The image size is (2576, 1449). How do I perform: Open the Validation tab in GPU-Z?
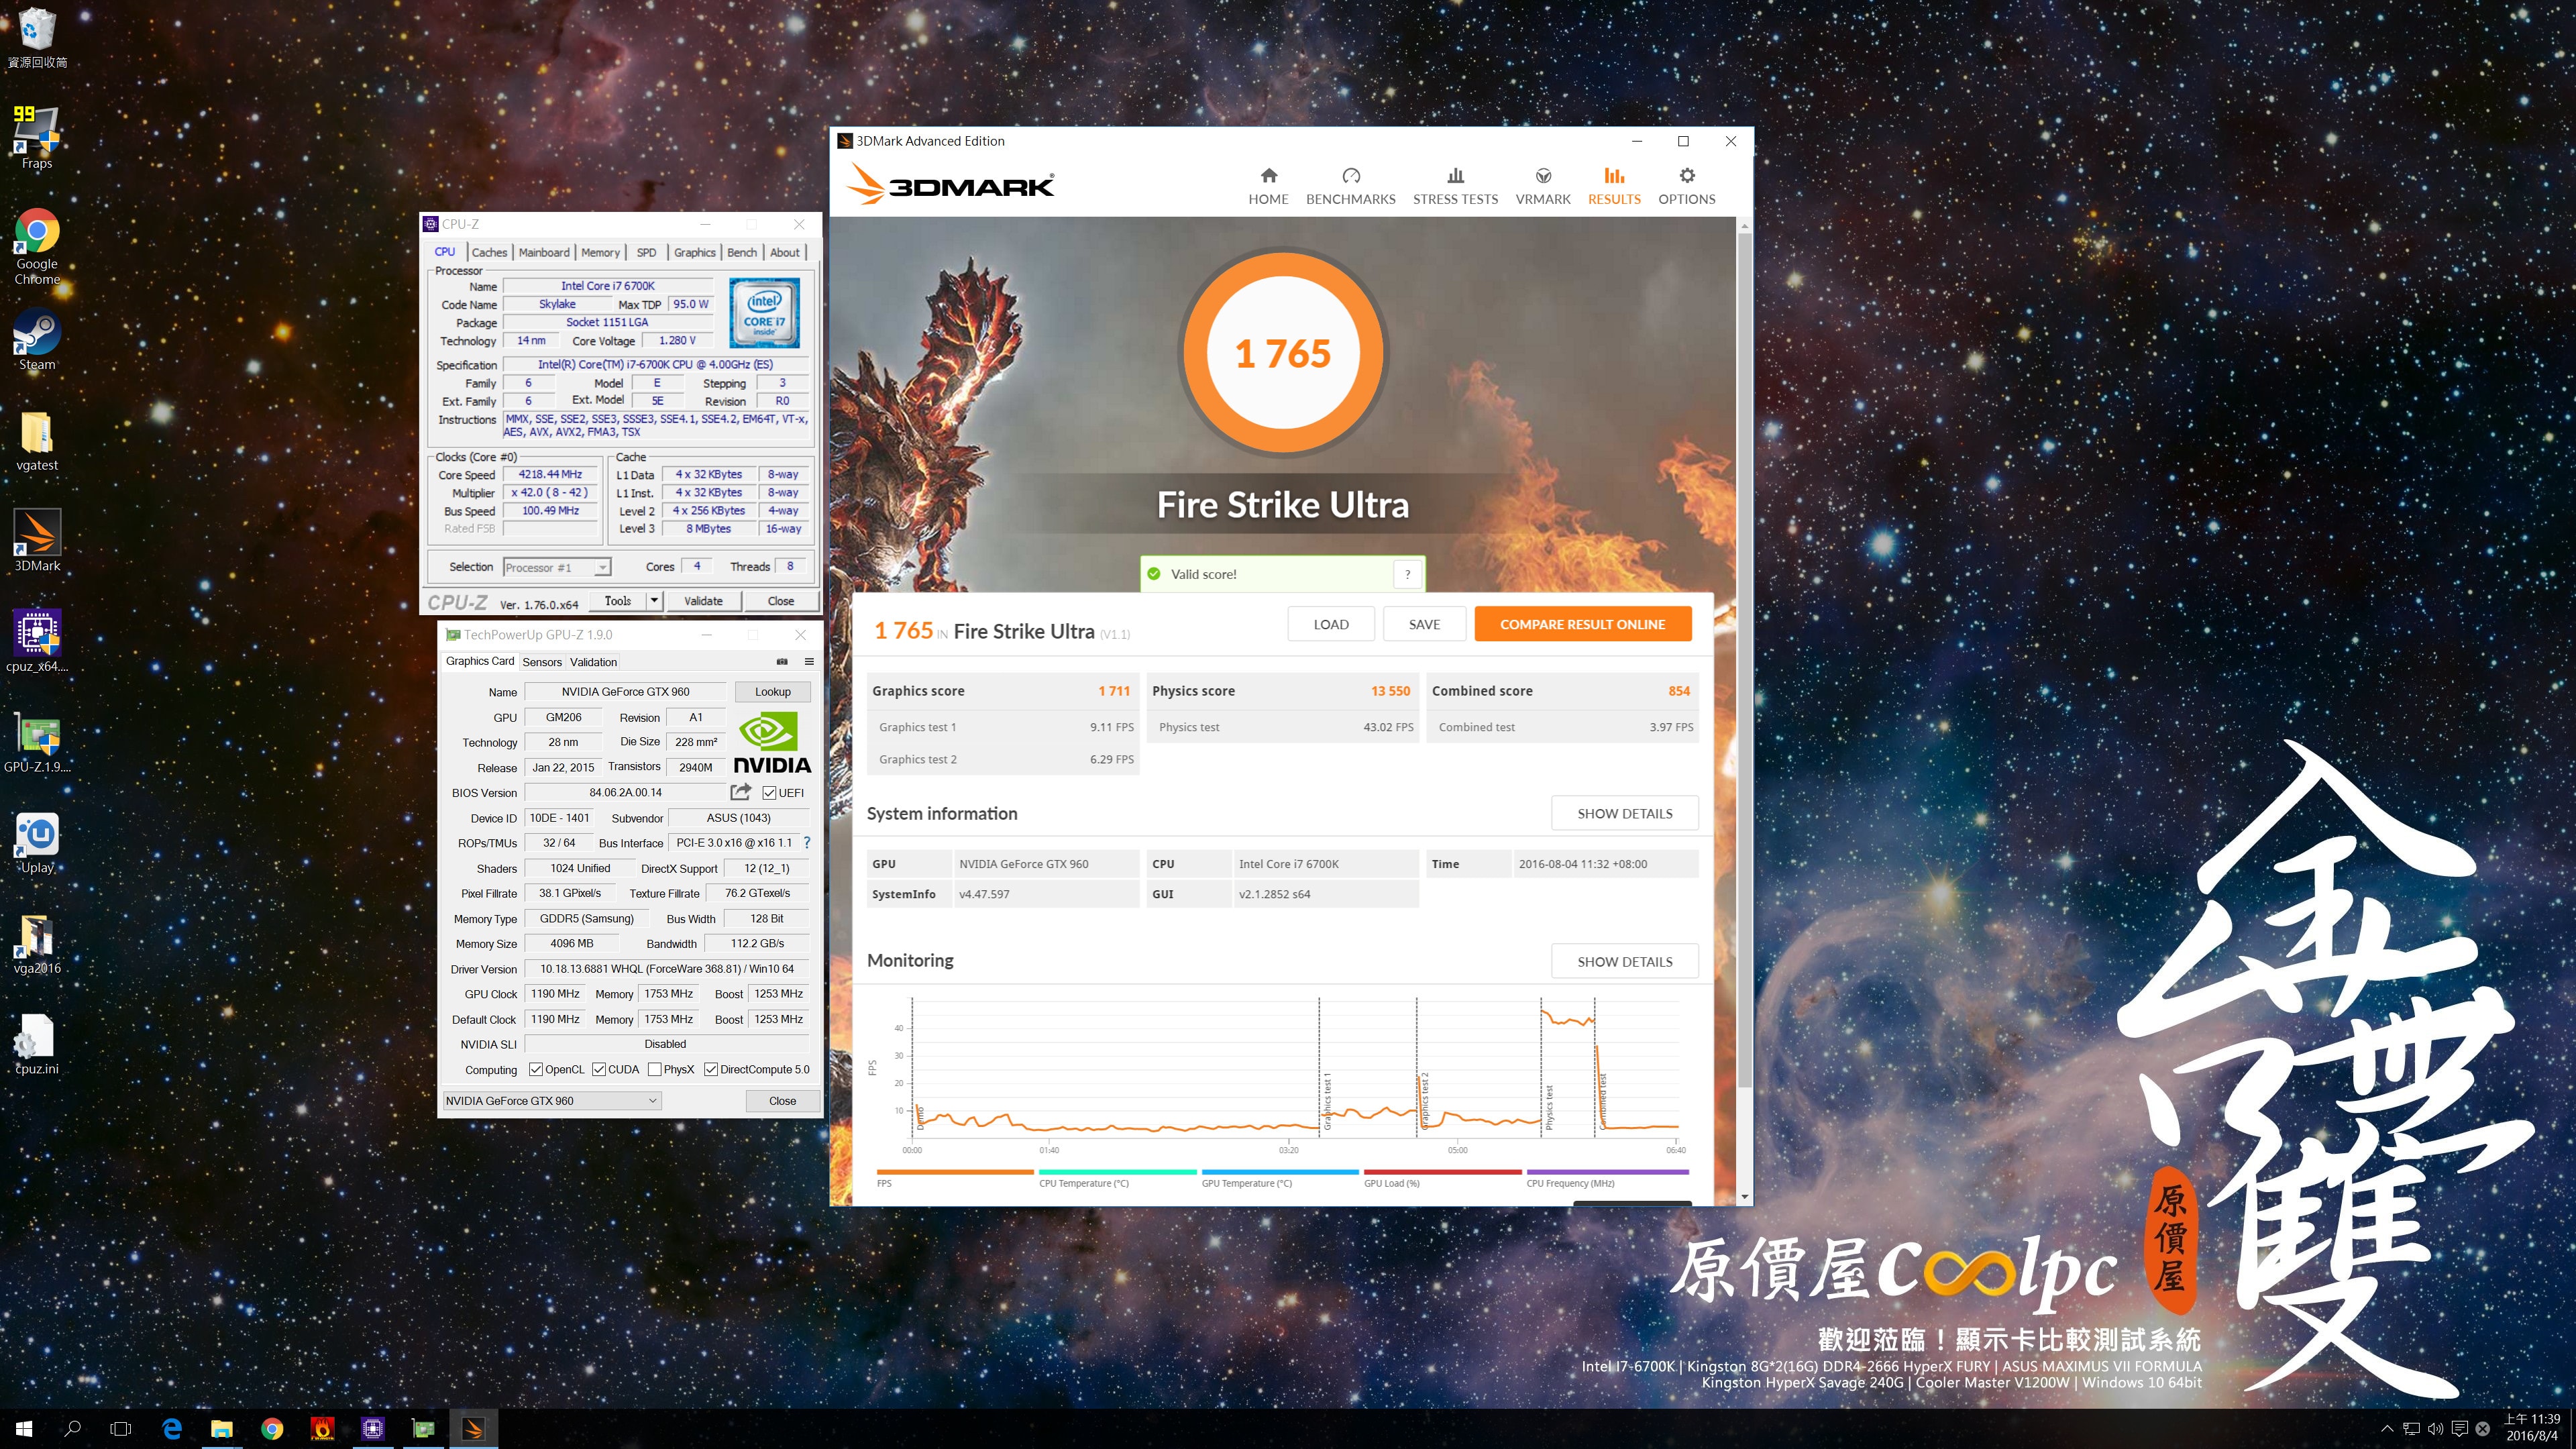pos(593,662)
